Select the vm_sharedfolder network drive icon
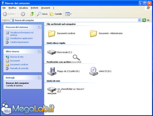Viewport: 153px width, 116px height. (x=52, y=90)
